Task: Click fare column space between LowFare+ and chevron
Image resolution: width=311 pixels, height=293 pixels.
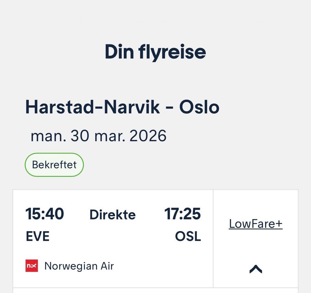Action: coord(256,246)
